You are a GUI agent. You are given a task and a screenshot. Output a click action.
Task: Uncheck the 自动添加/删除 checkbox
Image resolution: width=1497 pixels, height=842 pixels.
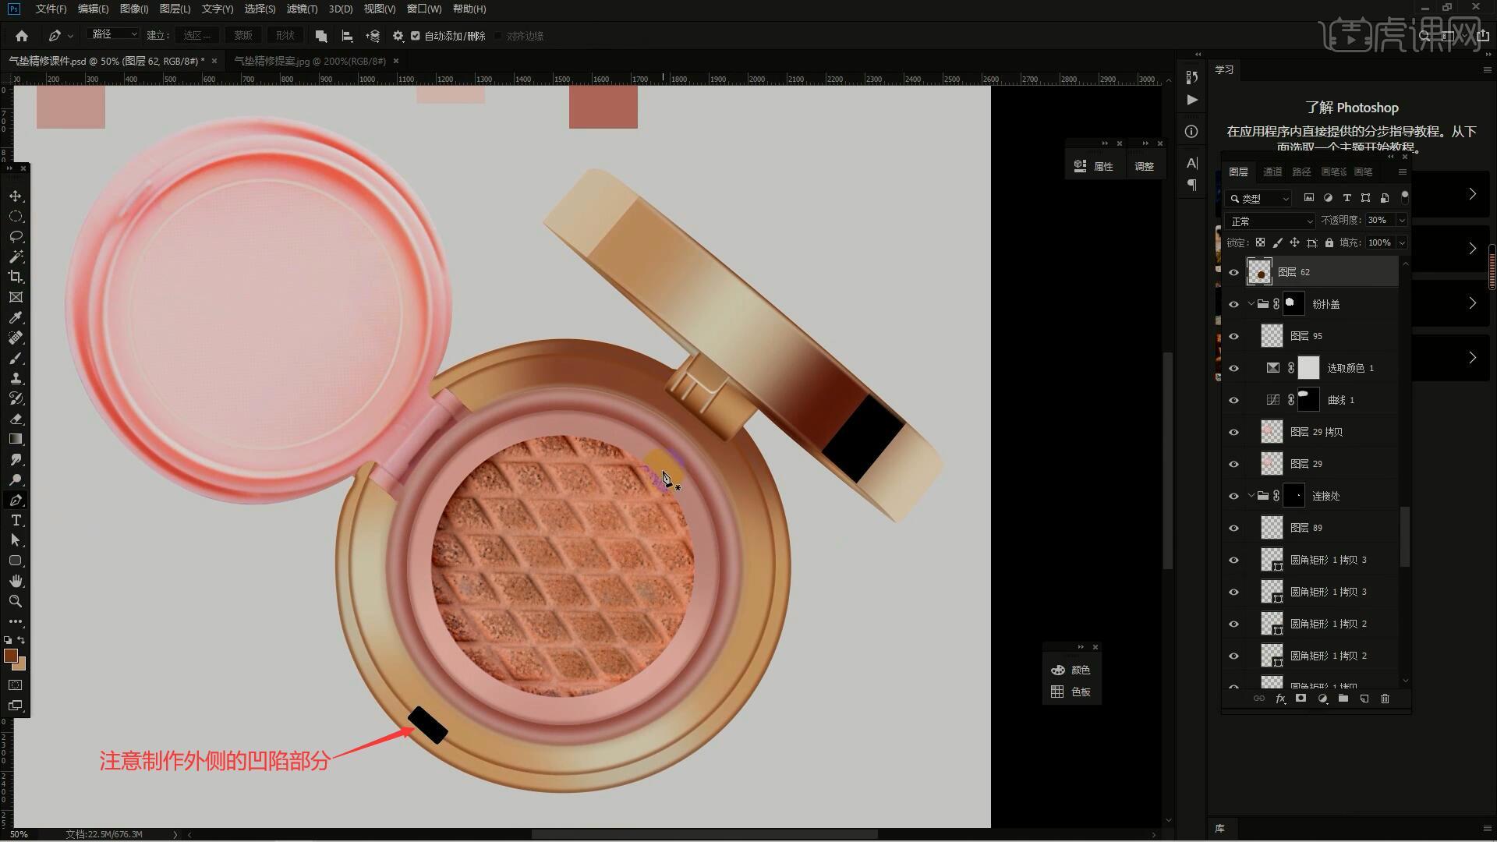tap(416, 36)
